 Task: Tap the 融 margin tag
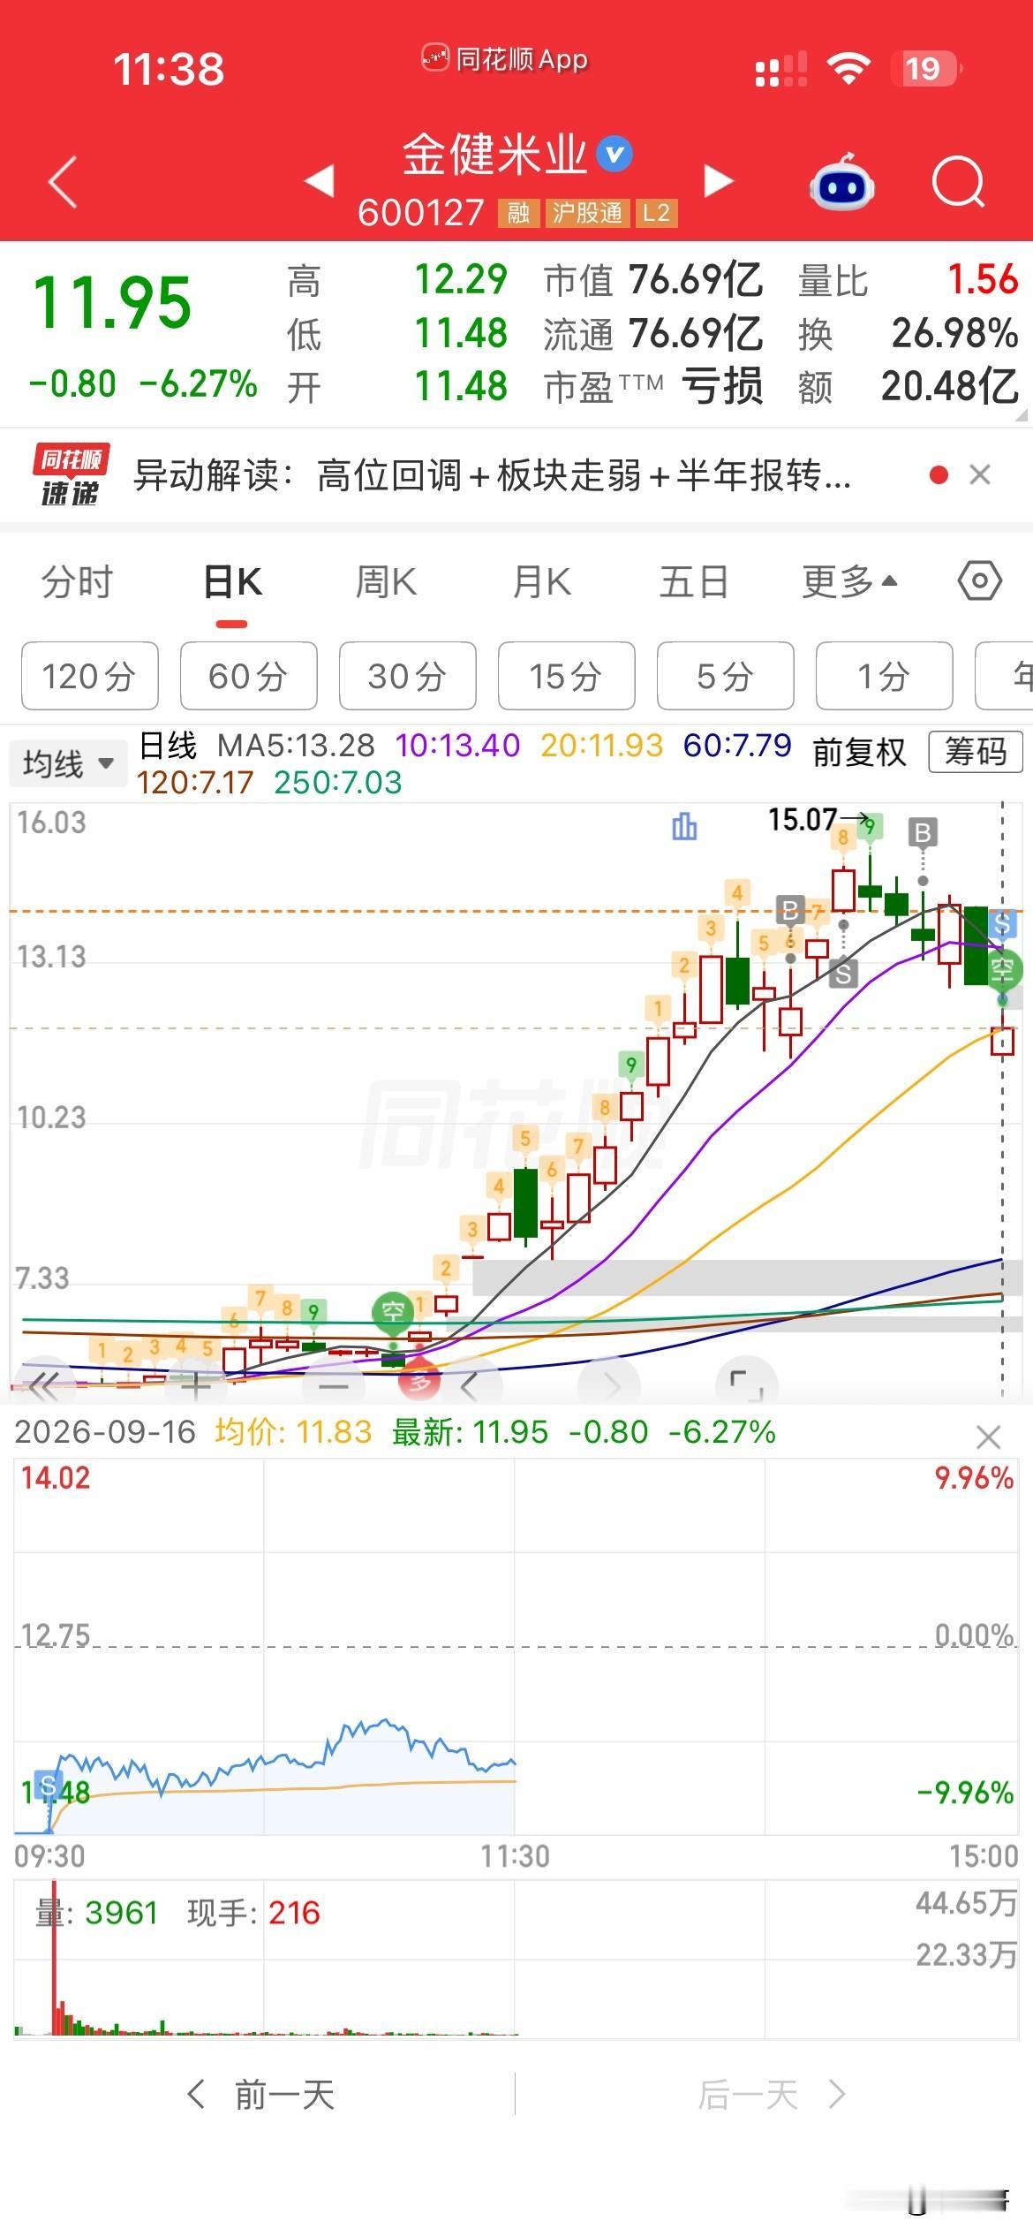(518, 213)
